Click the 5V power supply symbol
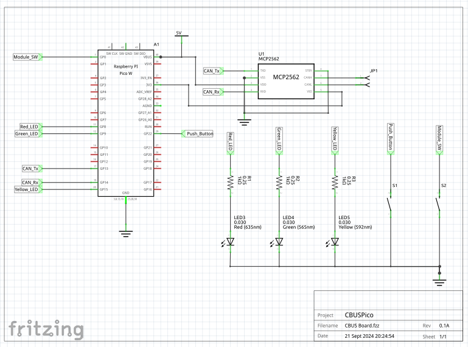 179,34
